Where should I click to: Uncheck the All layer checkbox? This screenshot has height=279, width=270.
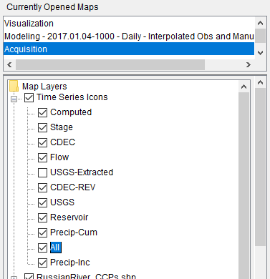click(x=42, y=248)
